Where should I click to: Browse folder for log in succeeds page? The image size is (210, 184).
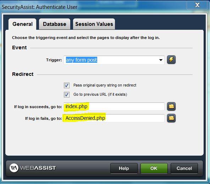point(171,106)
